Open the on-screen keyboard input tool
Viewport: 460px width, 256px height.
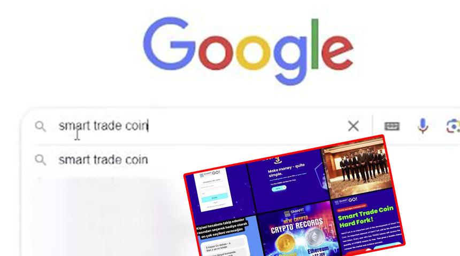click(x=392, y=126)
